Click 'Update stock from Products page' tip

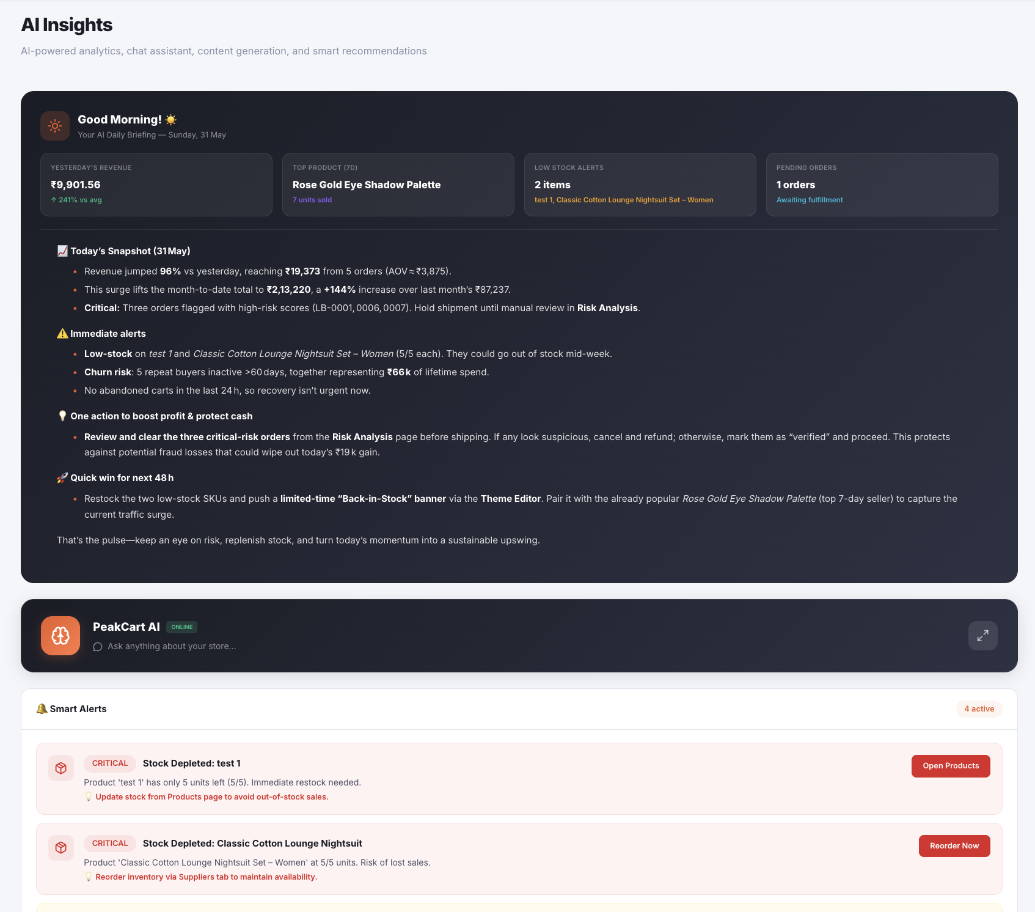click(x=212, y=797)
